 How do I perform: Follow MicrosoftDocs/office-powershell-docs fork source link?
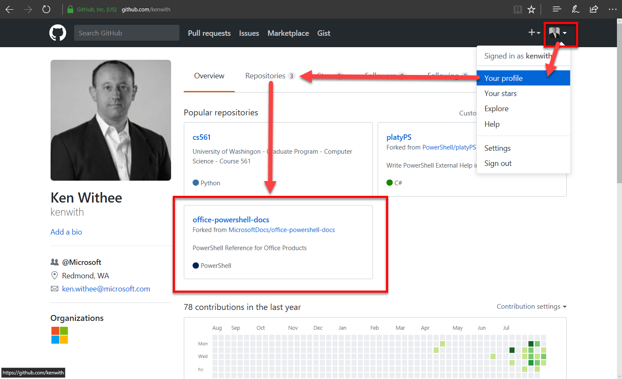click(x=282, y=230)
